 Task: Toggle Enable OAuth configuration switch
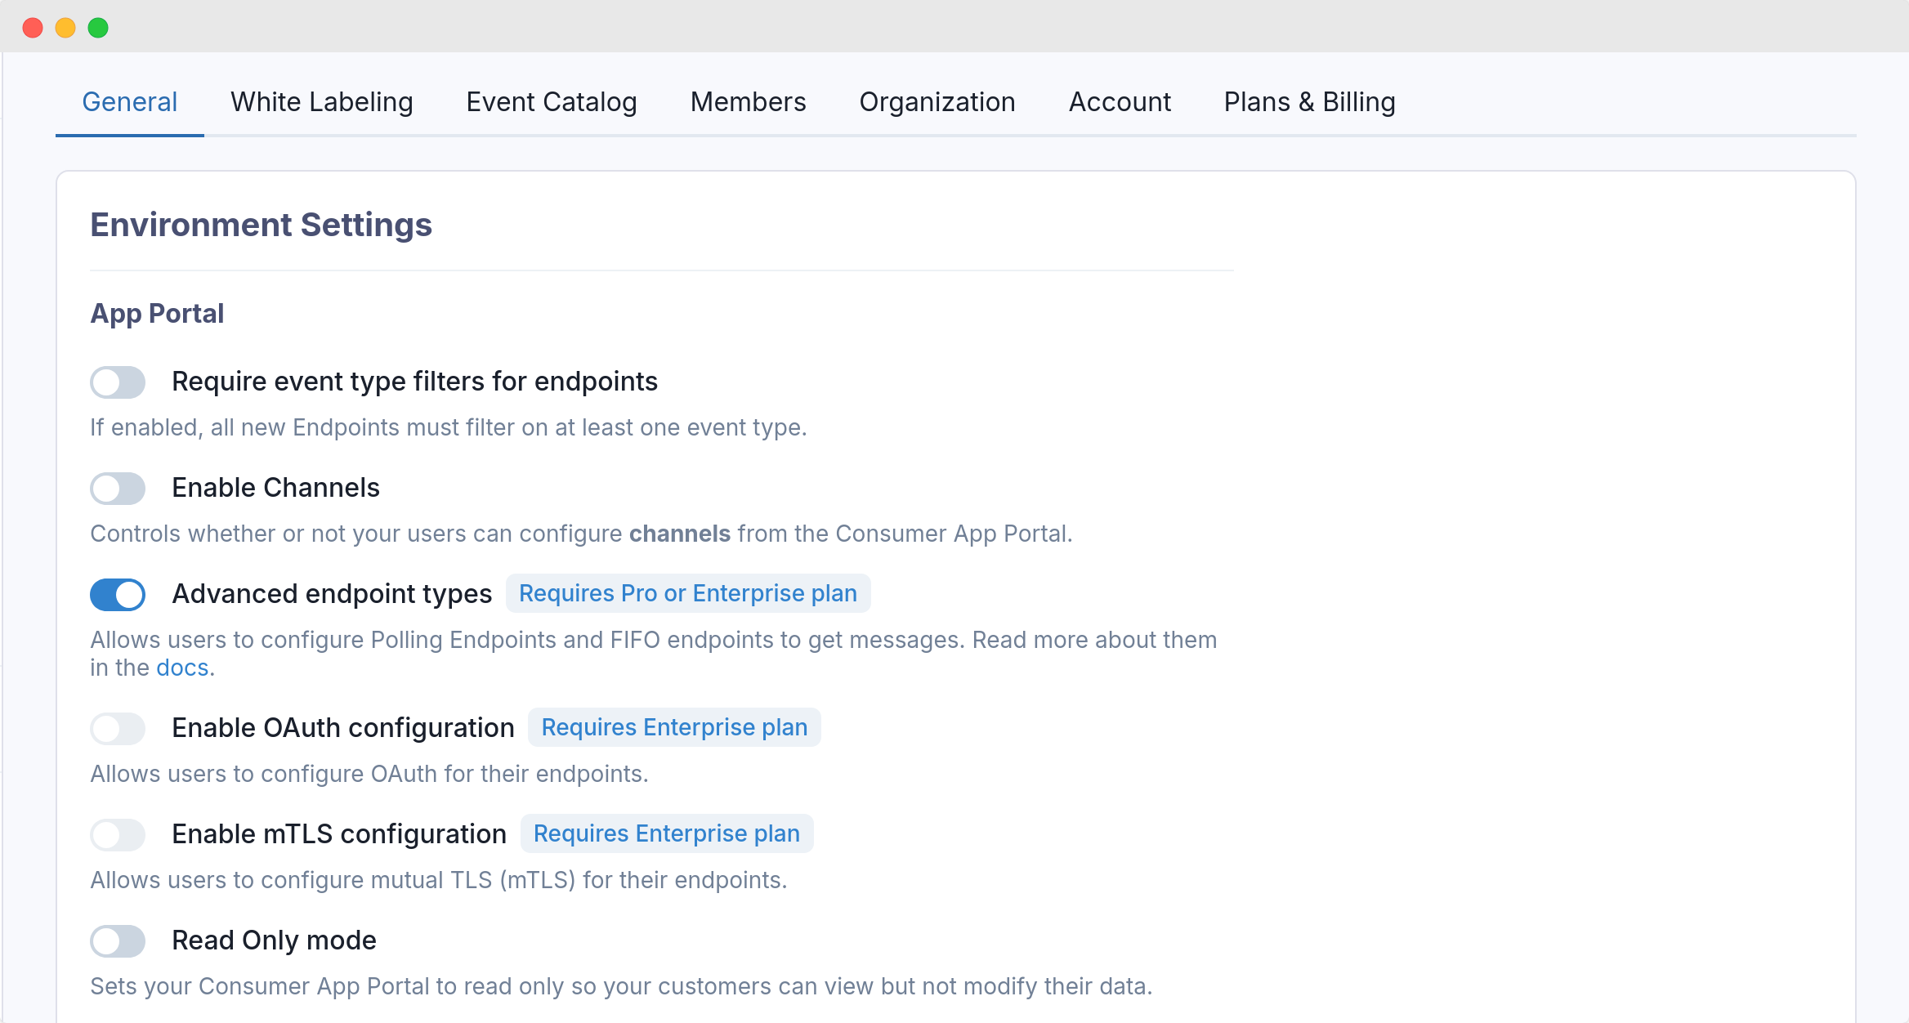pyautogui.click(x=118, y=729)
